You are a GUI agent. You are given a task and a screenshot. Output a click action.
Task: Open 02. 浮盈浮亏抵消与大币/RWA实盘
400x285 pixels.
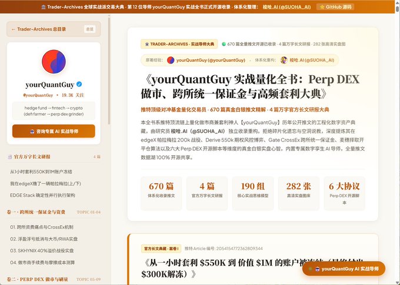click(x=44, y=239)
